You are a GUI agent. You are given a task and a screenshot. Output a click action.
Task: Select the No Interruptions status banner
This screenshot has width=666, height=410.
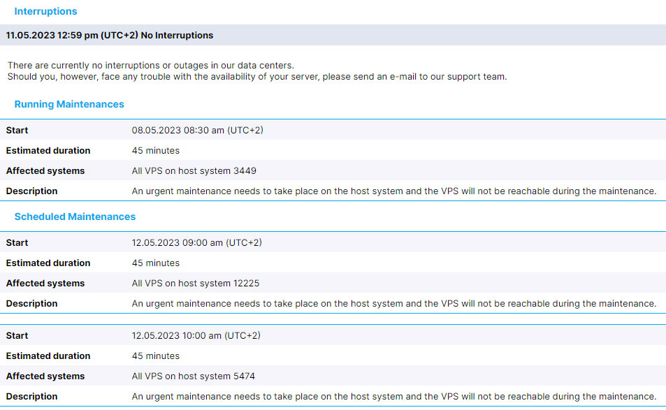pyautogui.click(x=333, y=35)
